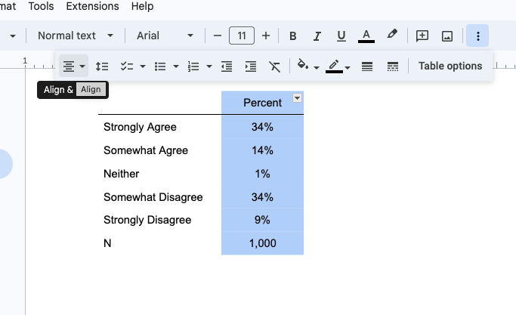
Task: Open the Extensions menu
Action: pos(92,7)
